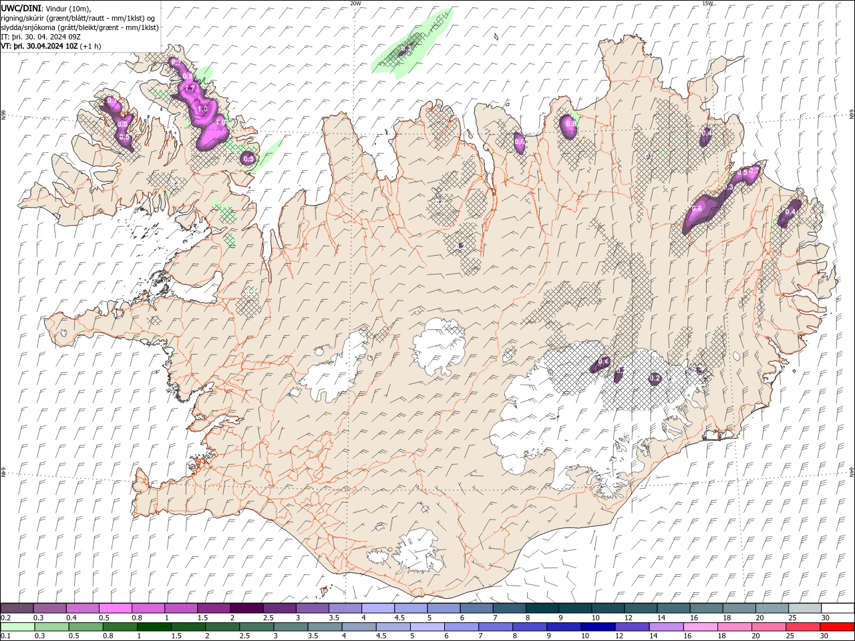The image size is (855, 641).
Task: Select the white top-row swatch after 30
Action: pyautogui.click(x=837, y=608)
